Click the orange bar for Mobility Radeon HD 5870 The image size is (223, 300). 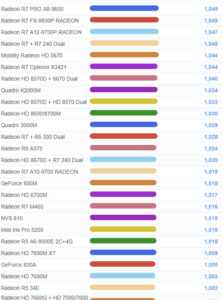[124, 55]
